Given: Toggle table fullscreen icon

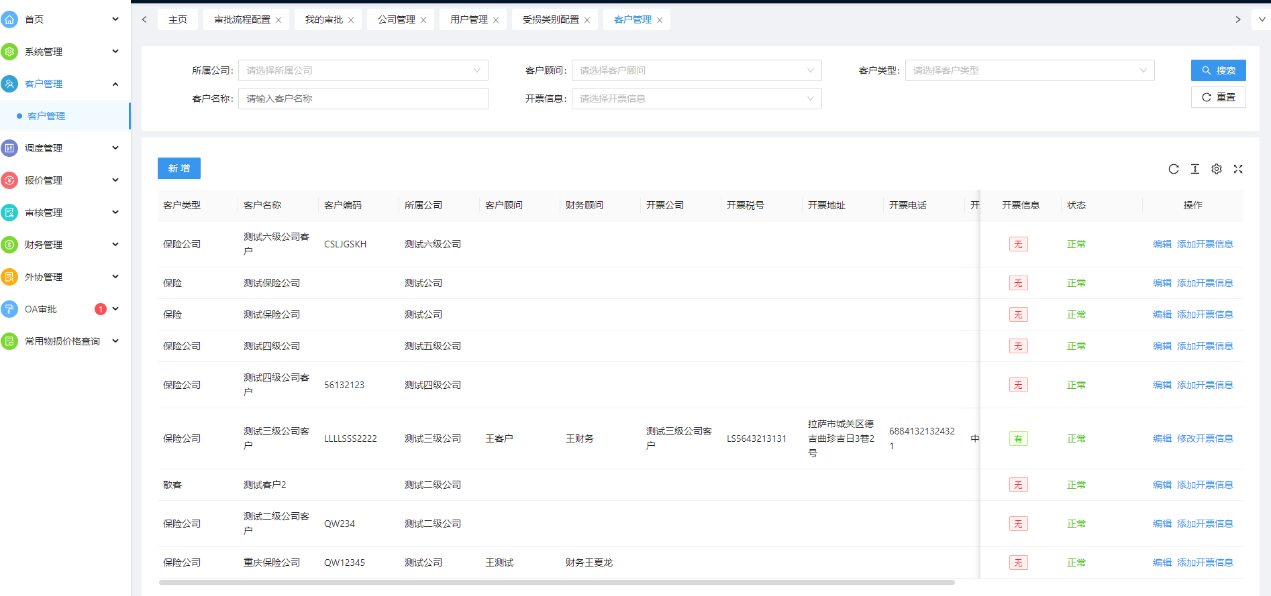Looking at the screenshot, I should (x=1238, y=169).
